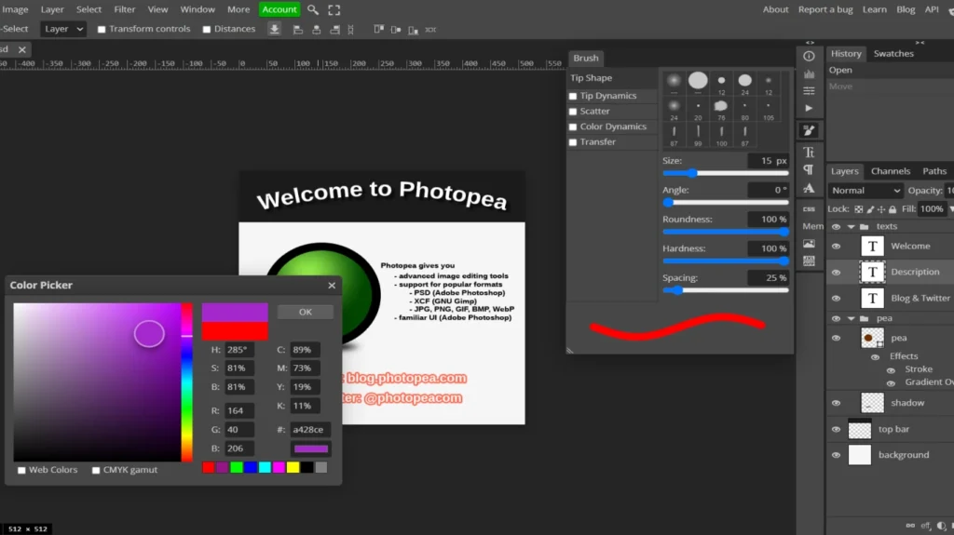Open the Info panel icon
This screenshot has height=535, width=954.
pyautogui.click(x=809, y=57)
